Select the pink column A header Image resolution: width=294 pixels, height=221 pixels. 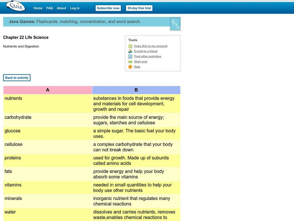point(47,90)
